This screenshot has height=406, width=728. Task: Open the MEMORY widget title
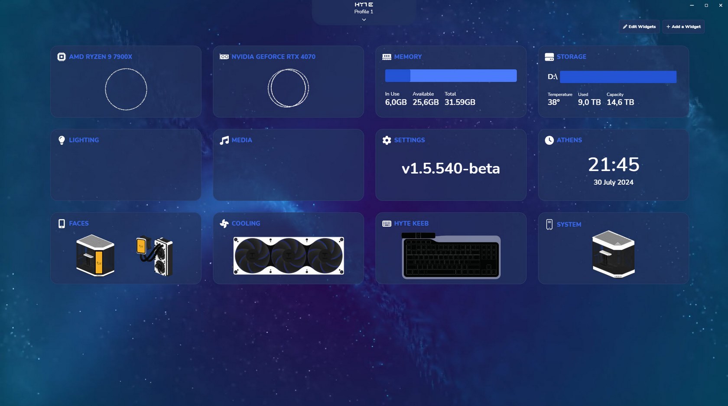pyautogui.click(x=408, y=57)
